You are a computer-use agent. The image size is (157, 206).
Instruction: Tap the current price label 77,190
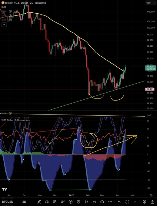click(x=151, y=68)
